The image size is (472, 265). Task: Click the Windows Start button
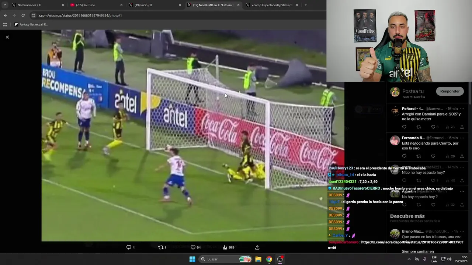tap(192, 259)
